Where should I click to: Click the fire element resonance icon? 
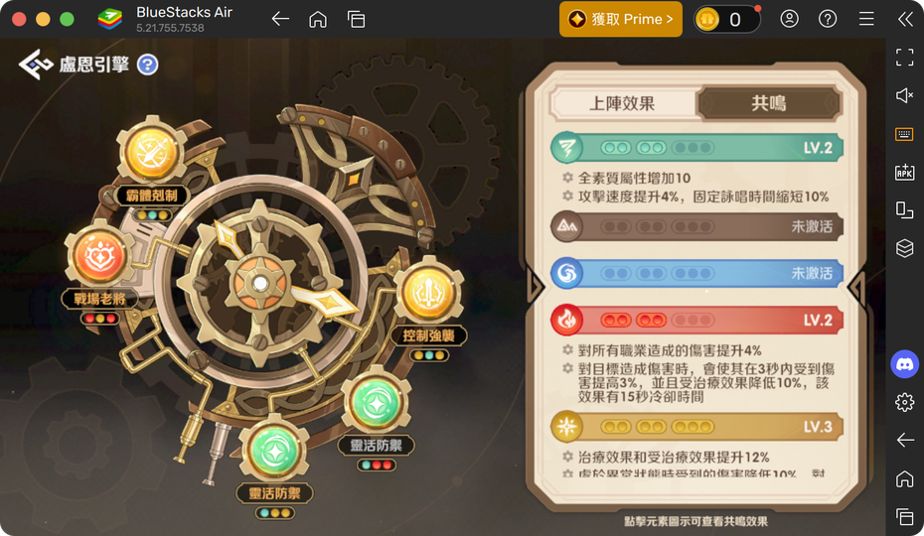coord(567,320)
